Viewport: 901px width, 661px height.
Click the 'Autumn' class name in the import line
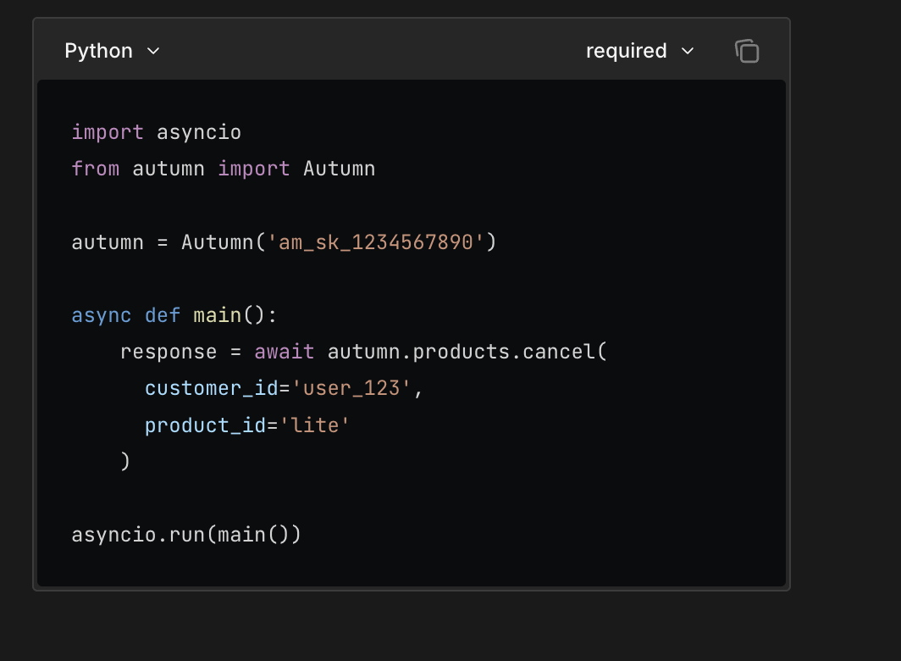click(x=339, y=169)
